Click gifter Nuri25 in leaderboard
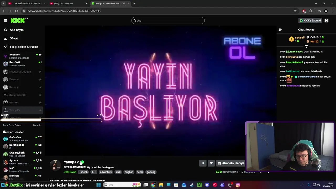Image resolution: width=336 pixels, height=189 pixels. 314,41
